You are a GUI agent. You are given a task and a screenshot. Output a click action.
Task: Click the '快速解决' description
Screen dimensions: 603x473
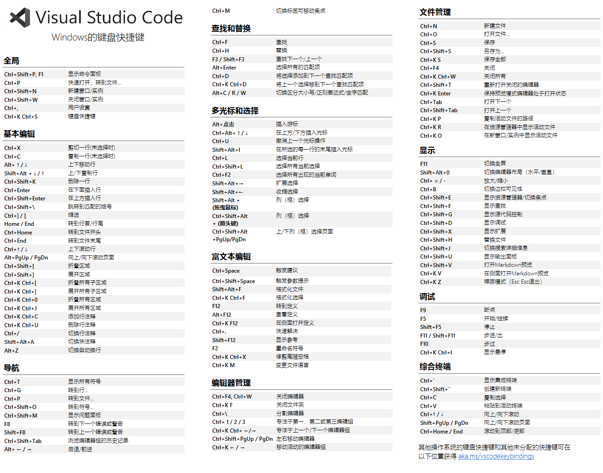click(287, 331)
